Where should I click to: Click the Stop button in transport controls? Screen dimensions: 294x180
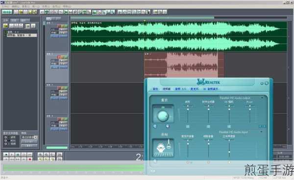[6, 155]
